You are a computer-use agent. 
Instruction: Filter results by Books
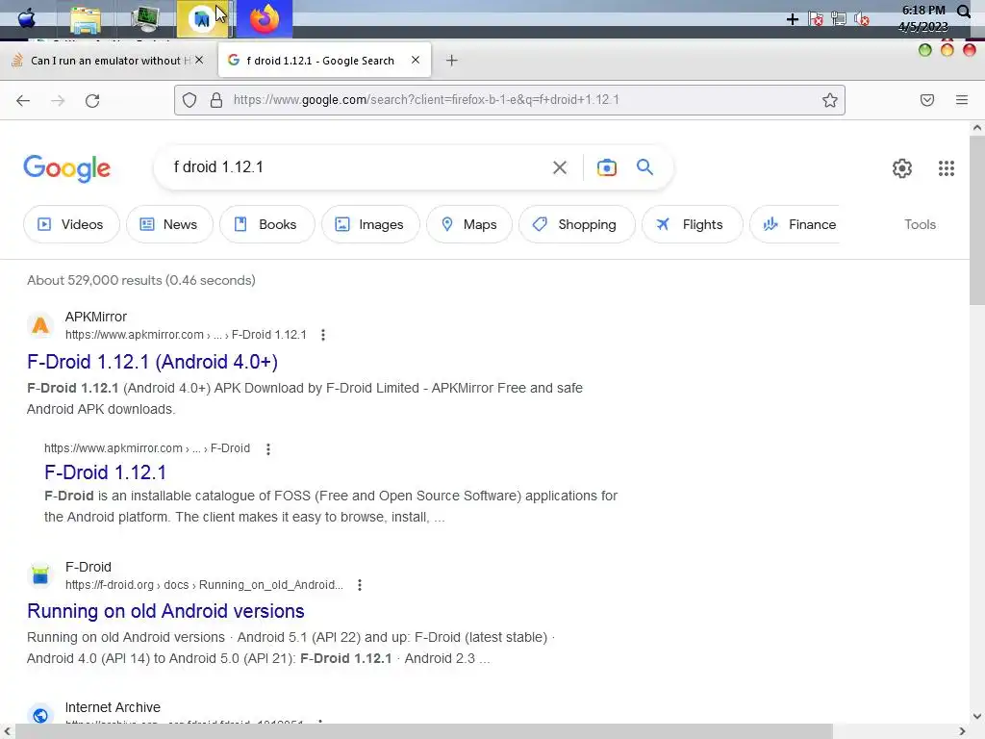266,224
